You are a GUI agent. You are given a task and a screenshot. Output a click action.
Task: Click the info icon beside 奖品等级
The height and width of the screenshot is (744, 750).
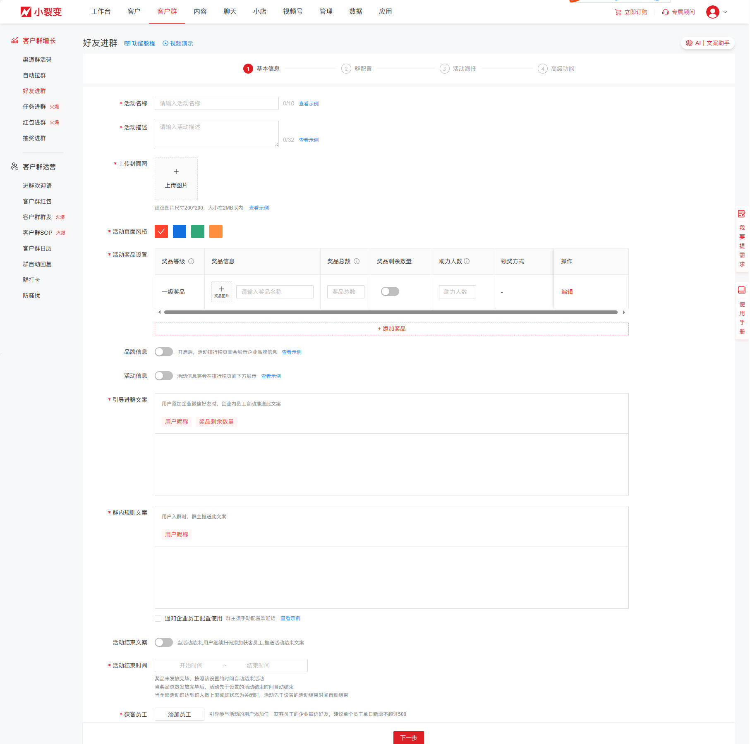(191, 261)
